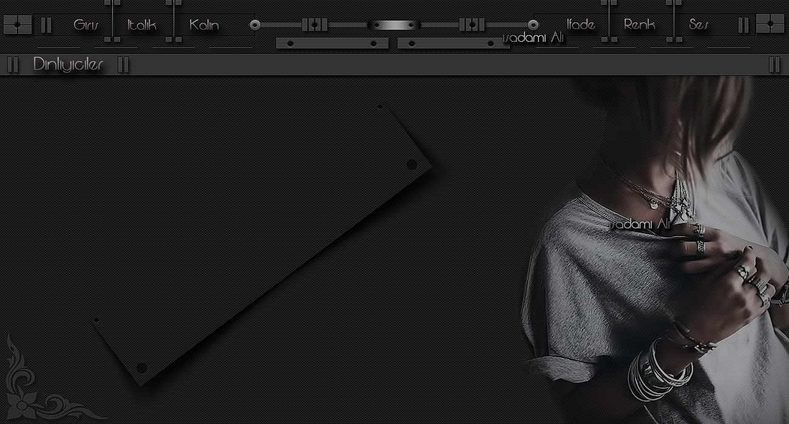Click the double-bar icon beside Ses
This screenshot has height=424, width=789.
pyautogui.click(x=743, y=25)
